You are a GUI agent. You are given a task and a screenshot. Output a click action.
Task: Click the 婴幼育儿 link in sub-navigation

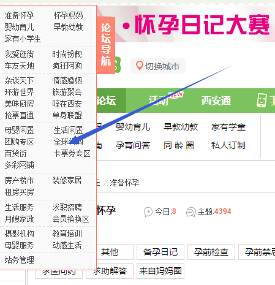tap(133, 127)
